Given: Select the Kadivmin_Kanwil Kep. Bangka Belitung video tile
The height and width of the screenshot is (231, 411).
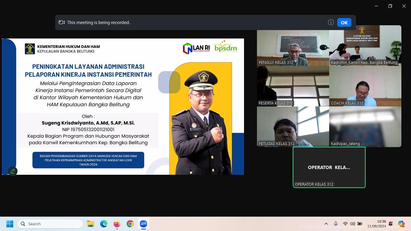Looking at the screenshot, I should pos(365,46).
